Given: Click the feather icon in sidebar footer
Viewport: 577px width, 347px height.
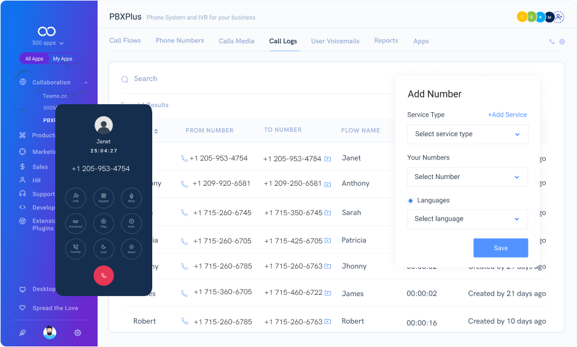Looking at the screenshot, I should coord(23,333).
